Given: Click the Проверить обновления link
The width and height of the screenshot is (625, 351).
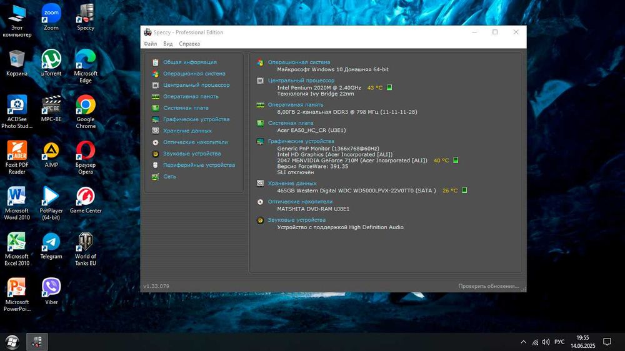Looking at the screenshot, I should click(488, 286).
